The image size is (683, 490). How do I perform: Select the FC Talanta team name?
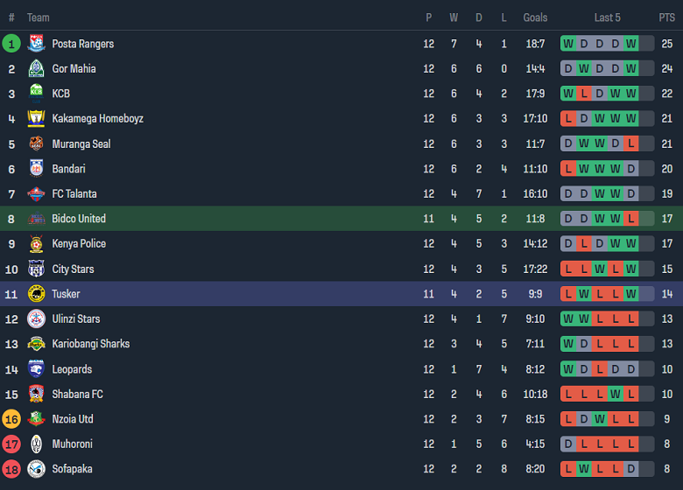click(x=74, y=194)
